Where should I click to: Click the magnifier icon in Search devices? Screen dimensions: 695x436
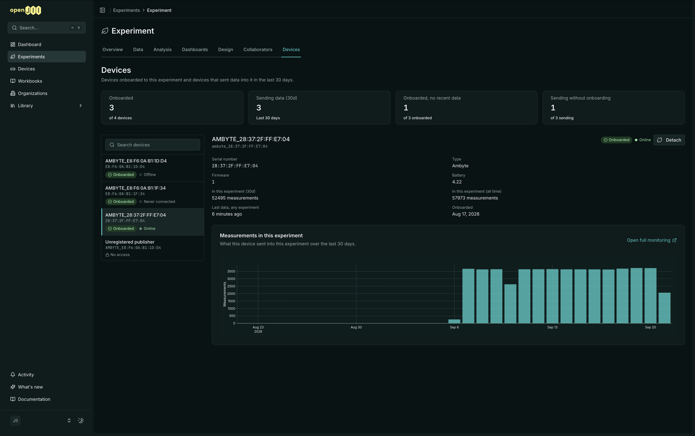[x=112, y=145]
